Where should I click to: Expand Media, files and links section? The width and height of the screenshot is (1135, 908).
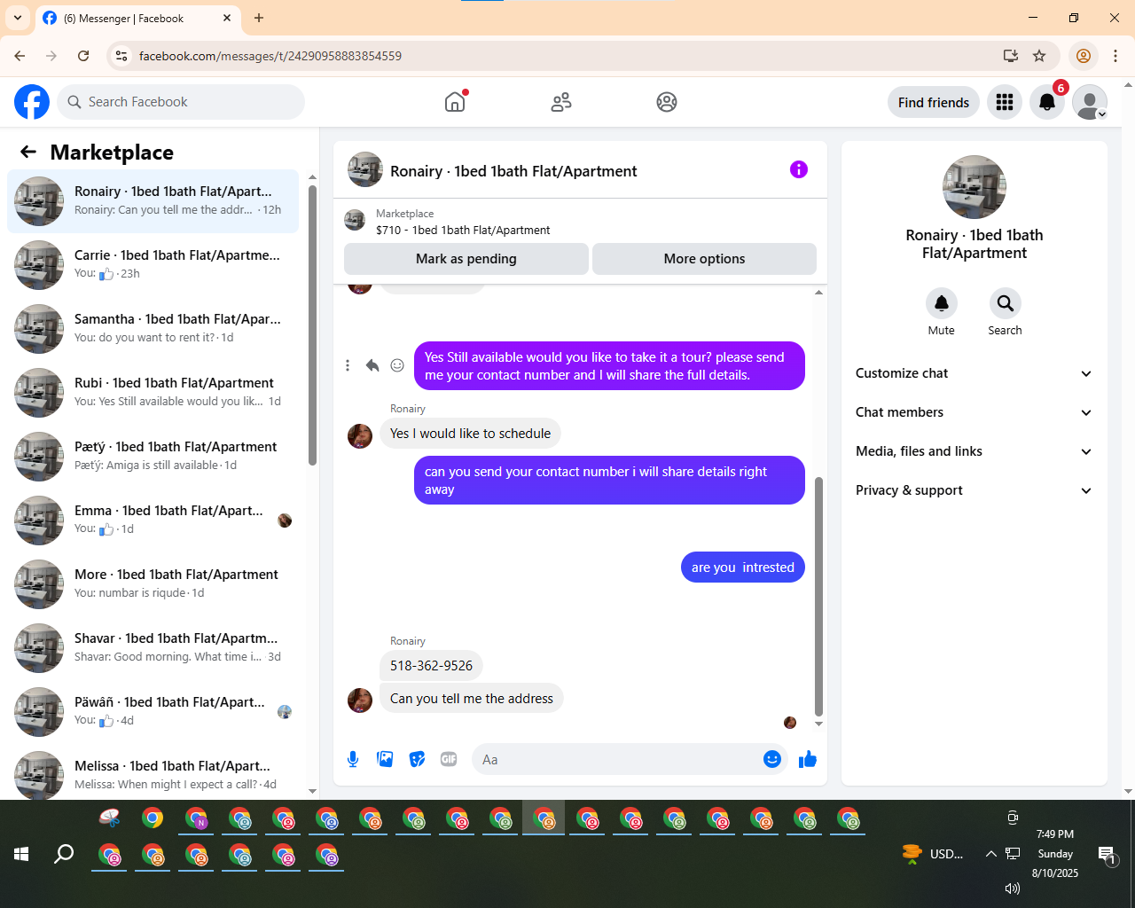(975, 451)
